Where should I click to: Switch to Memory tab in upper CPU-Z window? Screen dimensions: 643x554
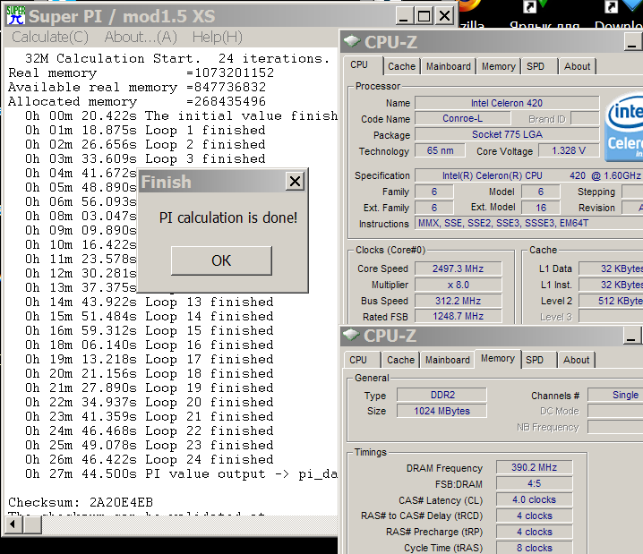(x=499, y=66)
